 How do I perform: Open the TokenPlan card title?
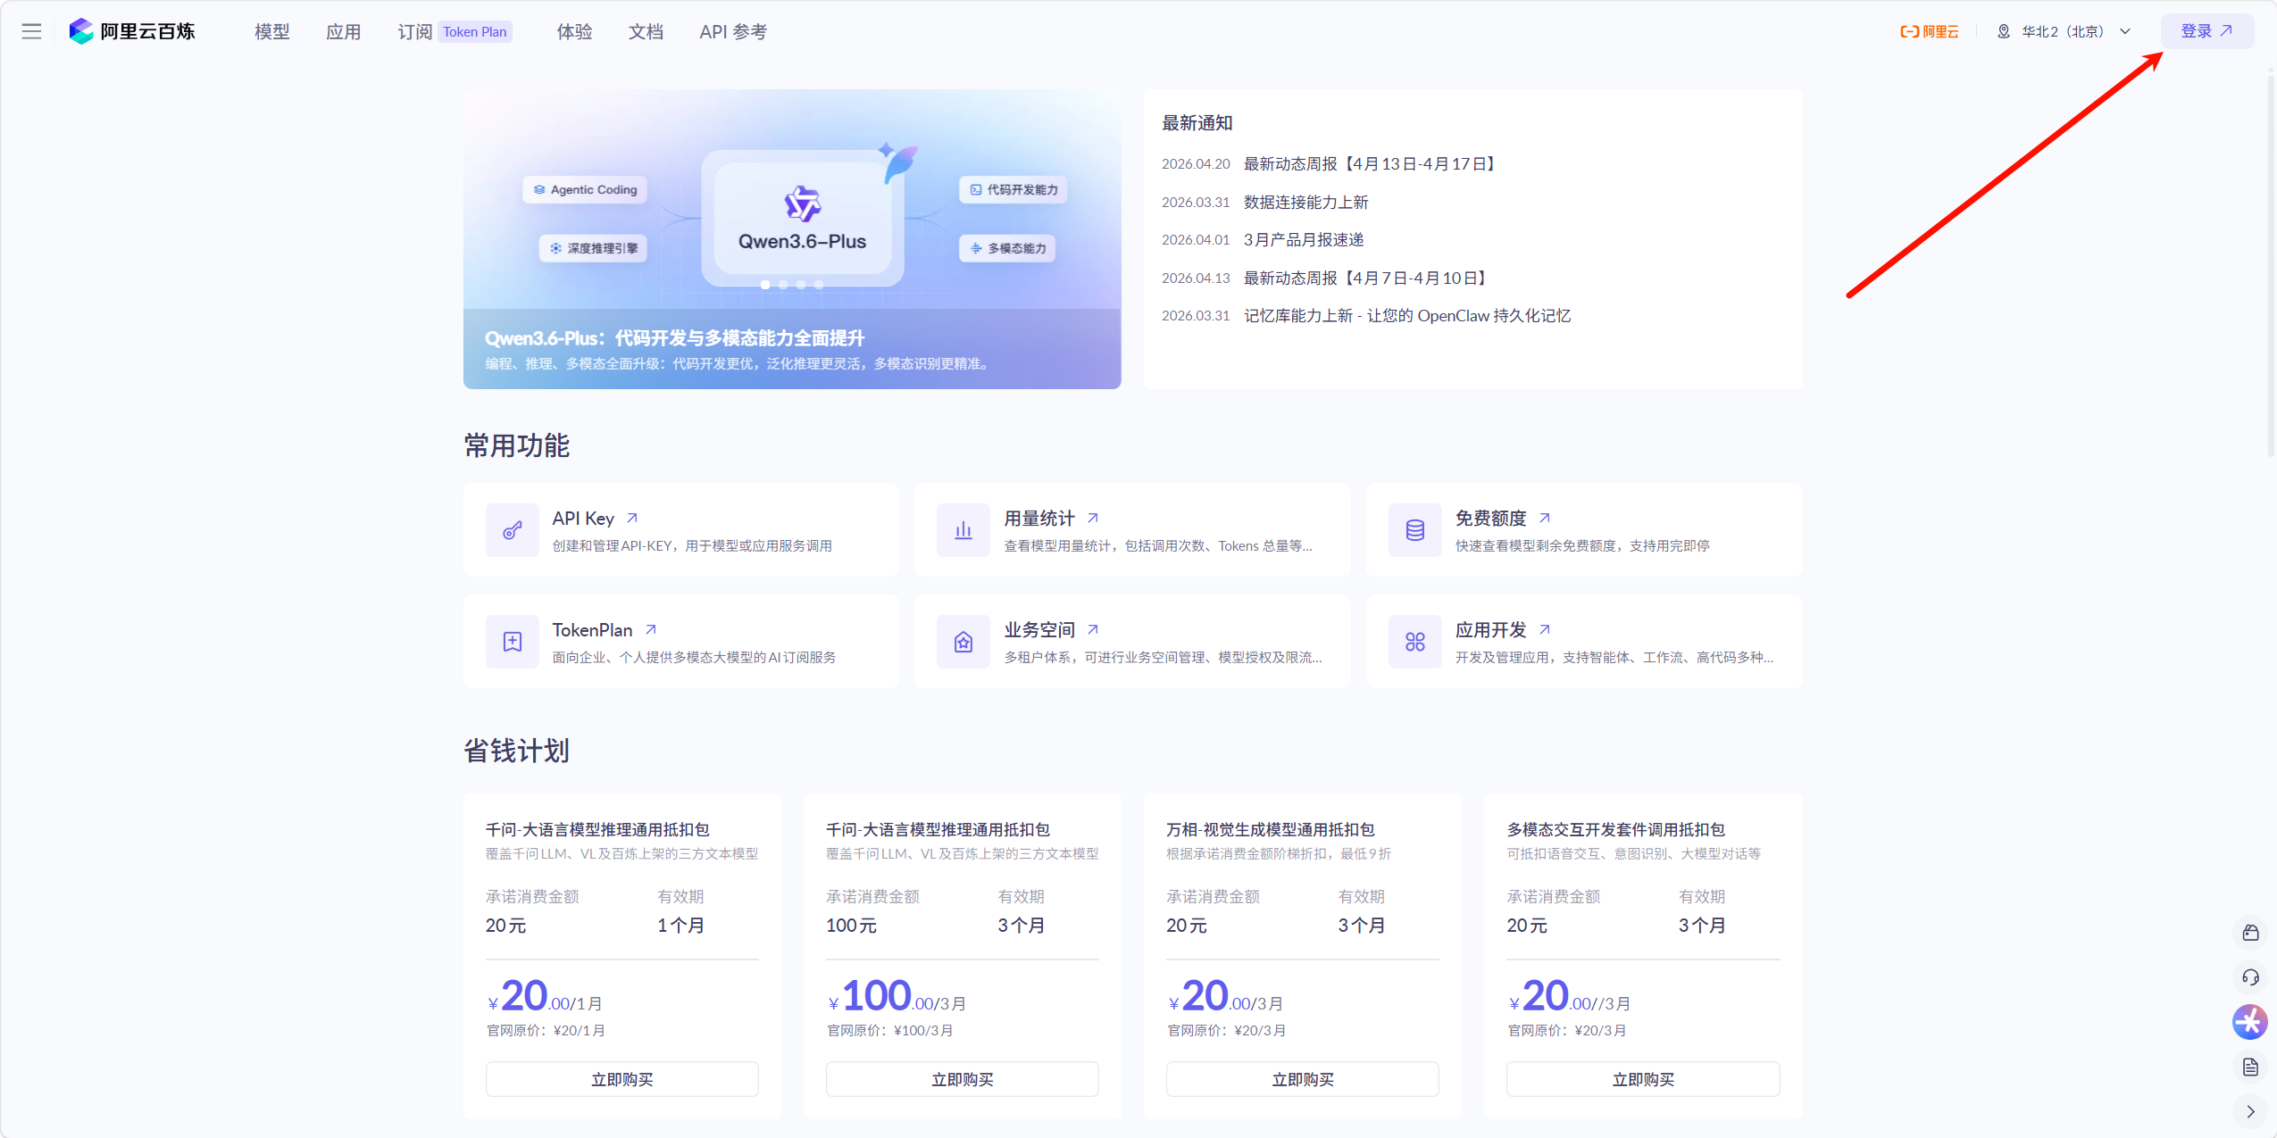[x=592, y=630]
